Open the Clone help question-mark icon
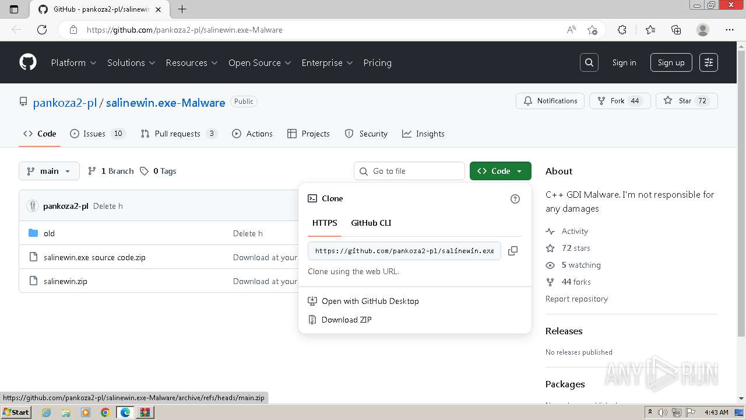The height and width of the screenshot is (420, 746). pos(515,199)
